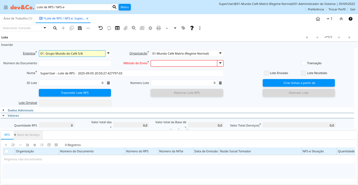Image resolution: width=358 pixels, height=185 pixels.
Task: Click the Save record floppy disk icon
Action: click(x=80, y=28)
